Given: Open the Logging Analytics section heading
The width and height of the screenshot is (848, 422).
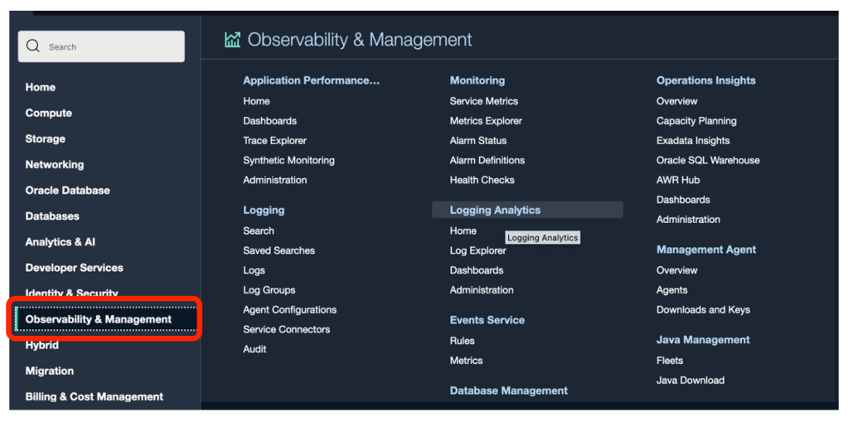Looking at the screenshot, I should 495,211.
